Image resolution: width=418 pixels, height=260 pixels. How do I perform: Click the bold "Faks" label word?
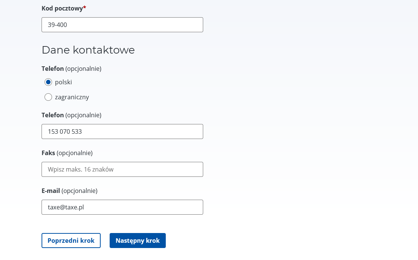(x=48, y=153)
